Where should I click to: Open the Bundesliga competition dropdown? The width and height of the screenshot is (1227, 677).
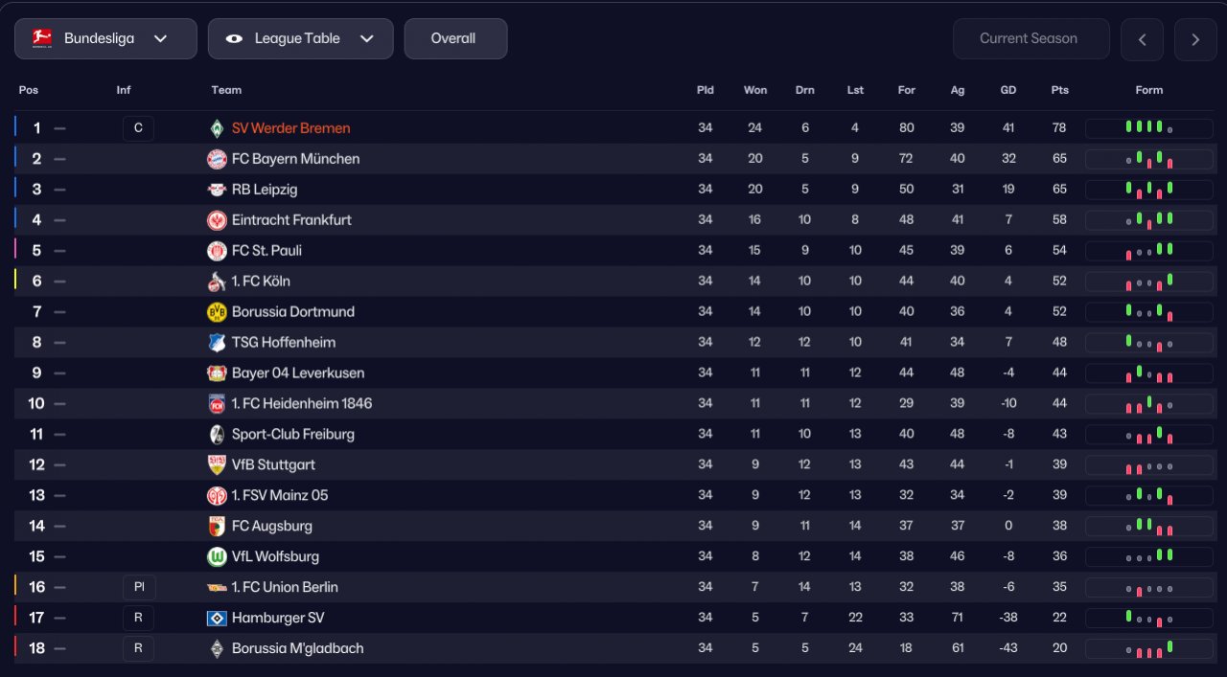coord(105,39)
